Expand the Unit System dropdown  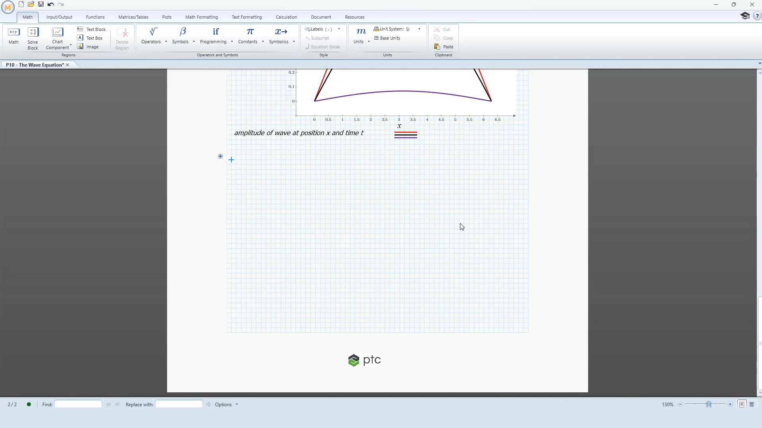419,29
